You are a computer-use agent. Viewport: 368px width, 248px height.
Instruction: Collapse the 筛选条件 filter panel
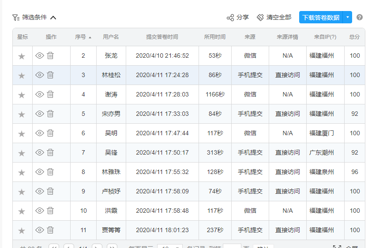[x=53, y=18]
